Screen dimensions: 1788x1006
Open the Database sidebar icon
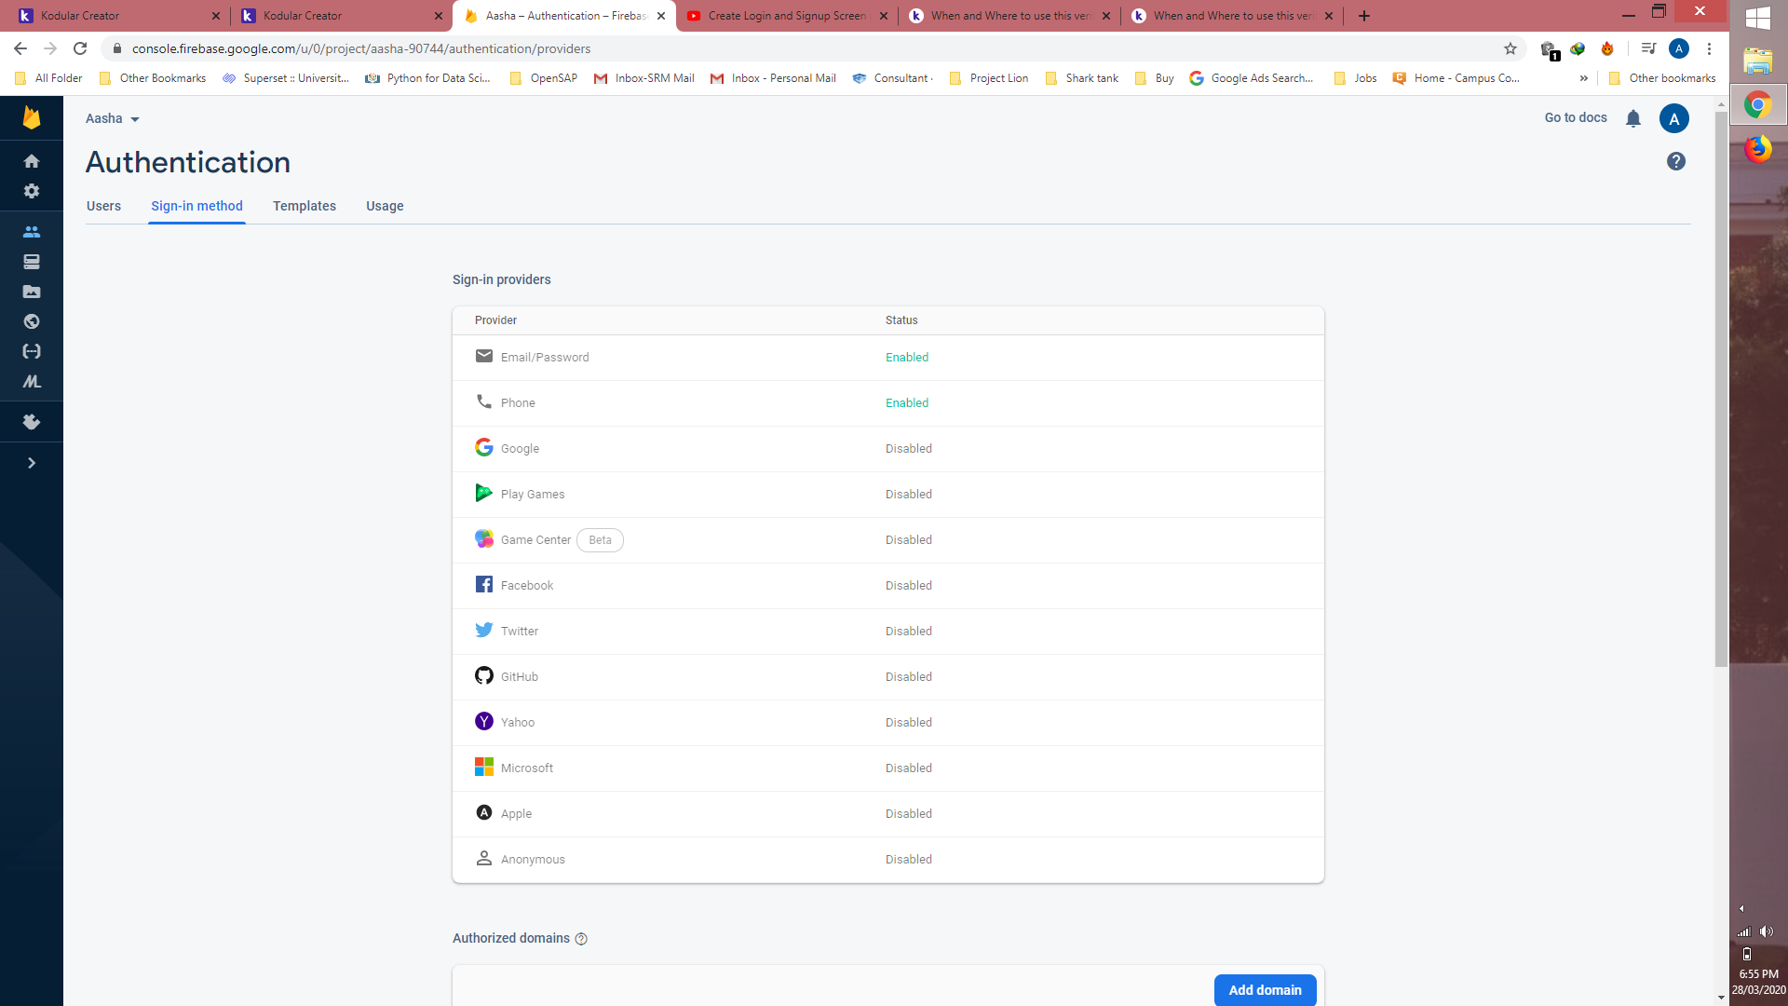tap(32, 262)
